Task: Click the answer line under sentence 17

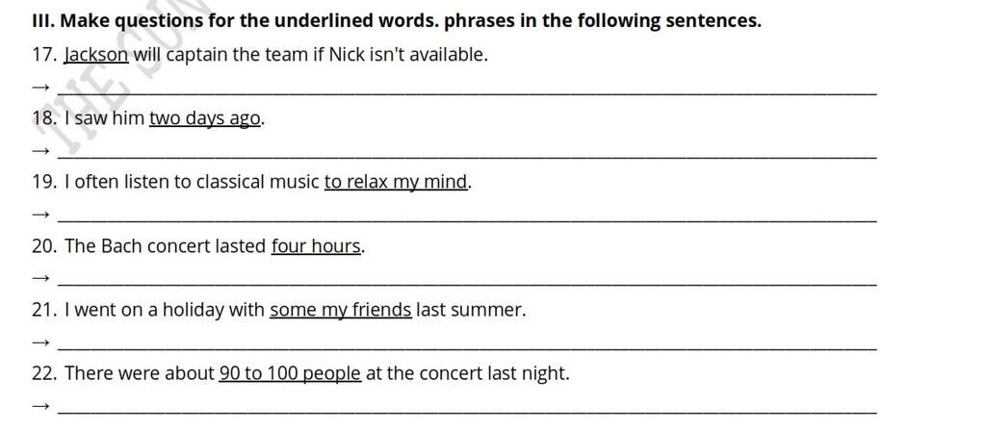Action: tap(467, 93)
